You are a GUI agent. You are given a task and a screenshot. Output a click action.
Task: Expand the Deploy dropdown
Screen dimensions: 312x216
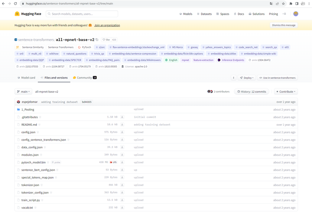pyautogui.click(x=247, y=78)
